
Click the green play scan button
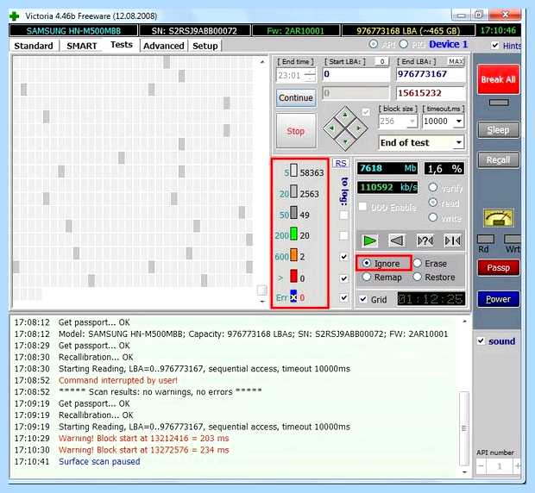[369, 240]
